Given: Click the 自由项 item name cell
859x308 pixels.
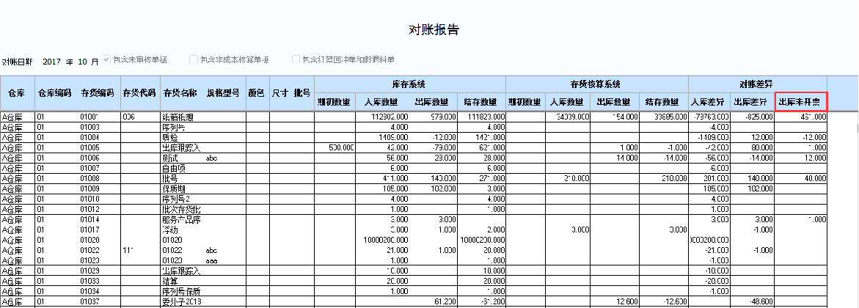Looking at the screenshot, I should 172,168.
